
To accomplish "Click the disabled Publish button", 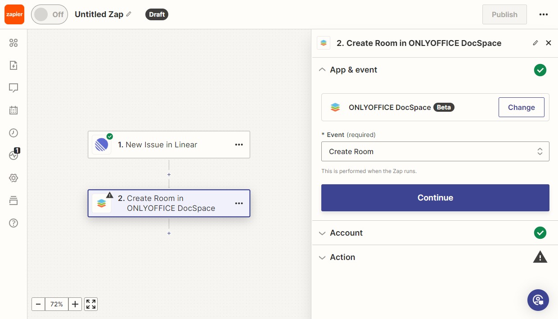I will [x=504, y=14].
